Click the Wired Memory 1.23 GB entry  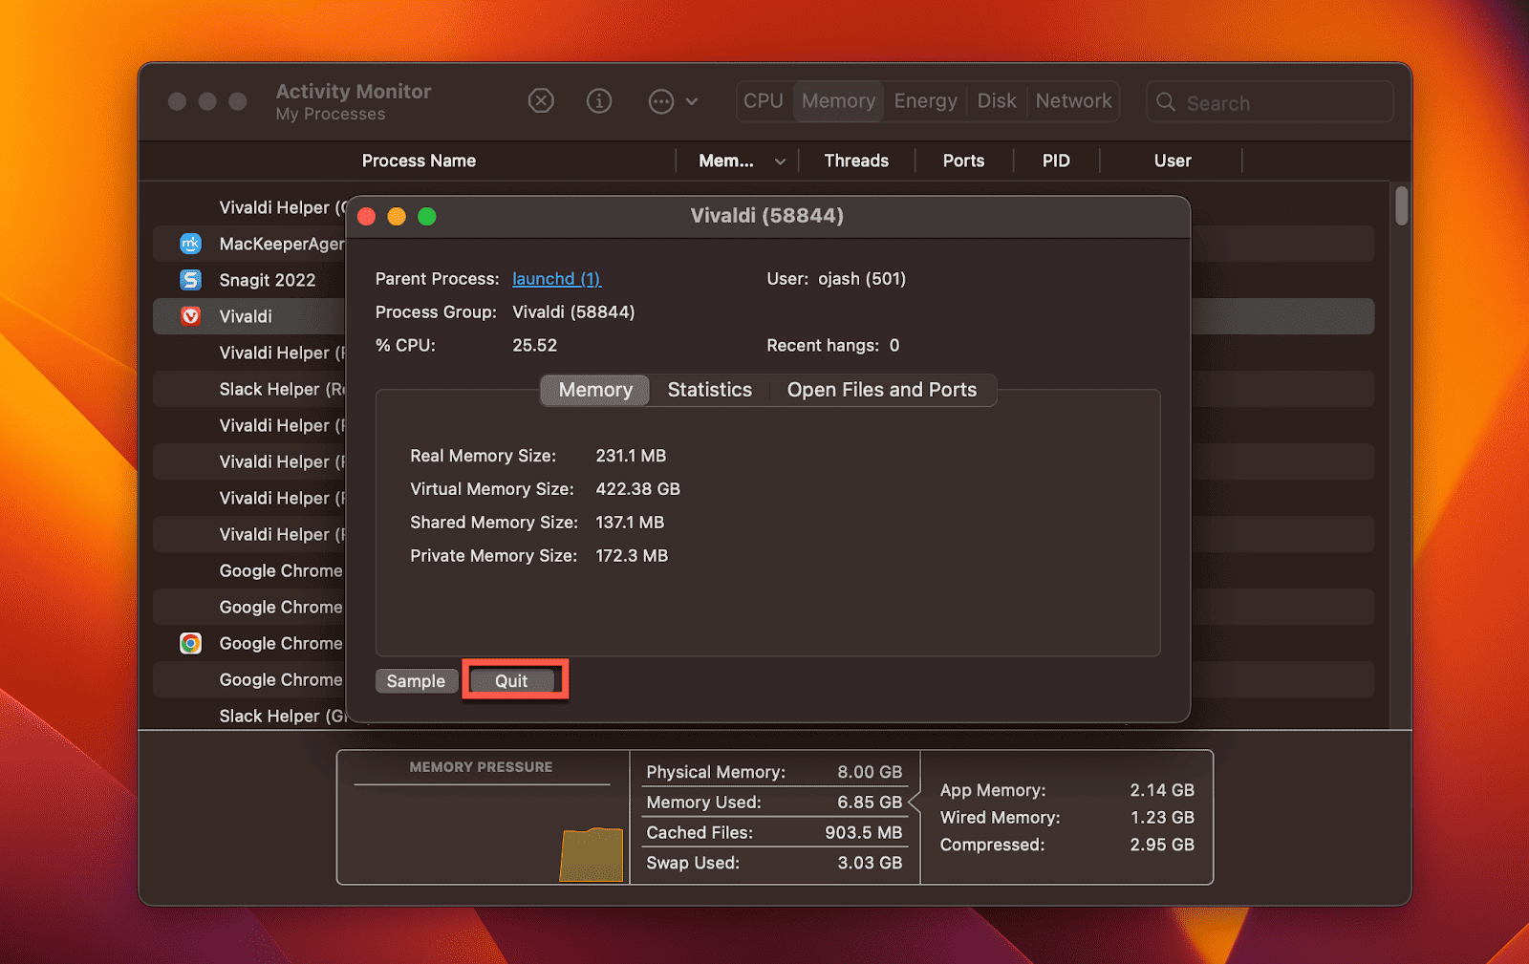tap(1066, 818)
